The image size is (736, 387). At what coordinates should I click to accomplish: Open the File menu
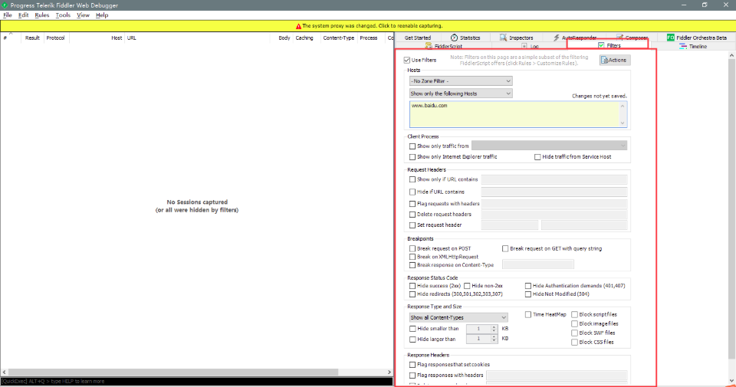pyautogui.click(x=8, y=15)
